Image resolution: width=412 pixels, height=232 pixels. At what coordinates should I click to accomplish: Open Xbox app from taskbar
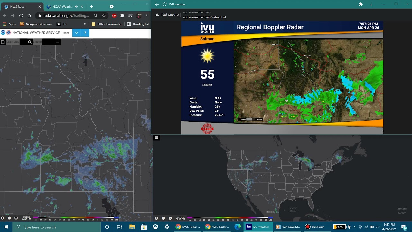155,227
